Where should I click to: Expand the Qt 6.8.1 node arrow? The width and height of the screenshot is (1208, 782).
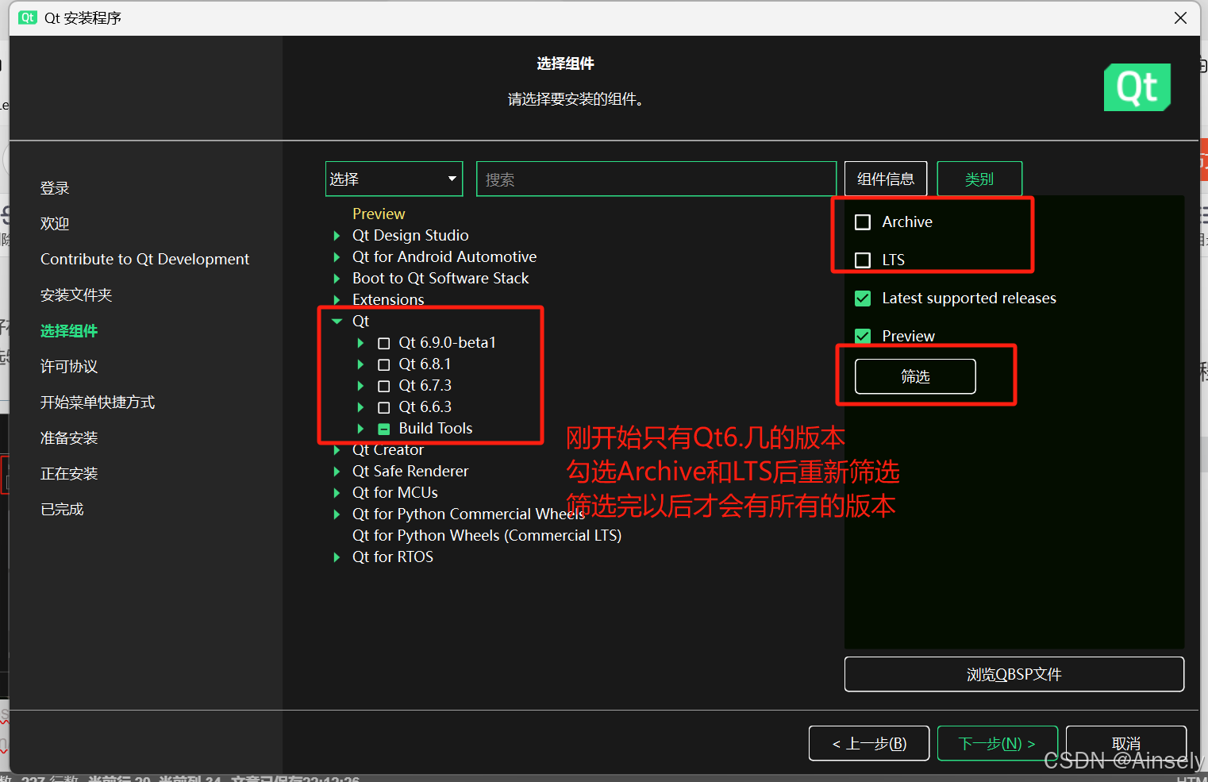pos(360,364)
